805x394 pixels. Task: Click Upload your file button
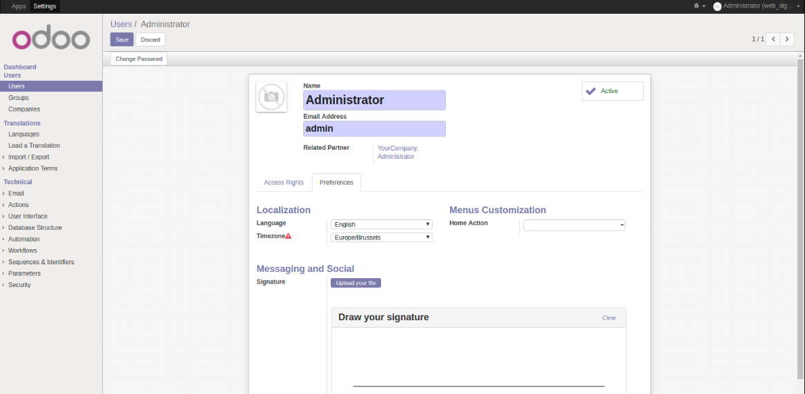coord(356,283)
